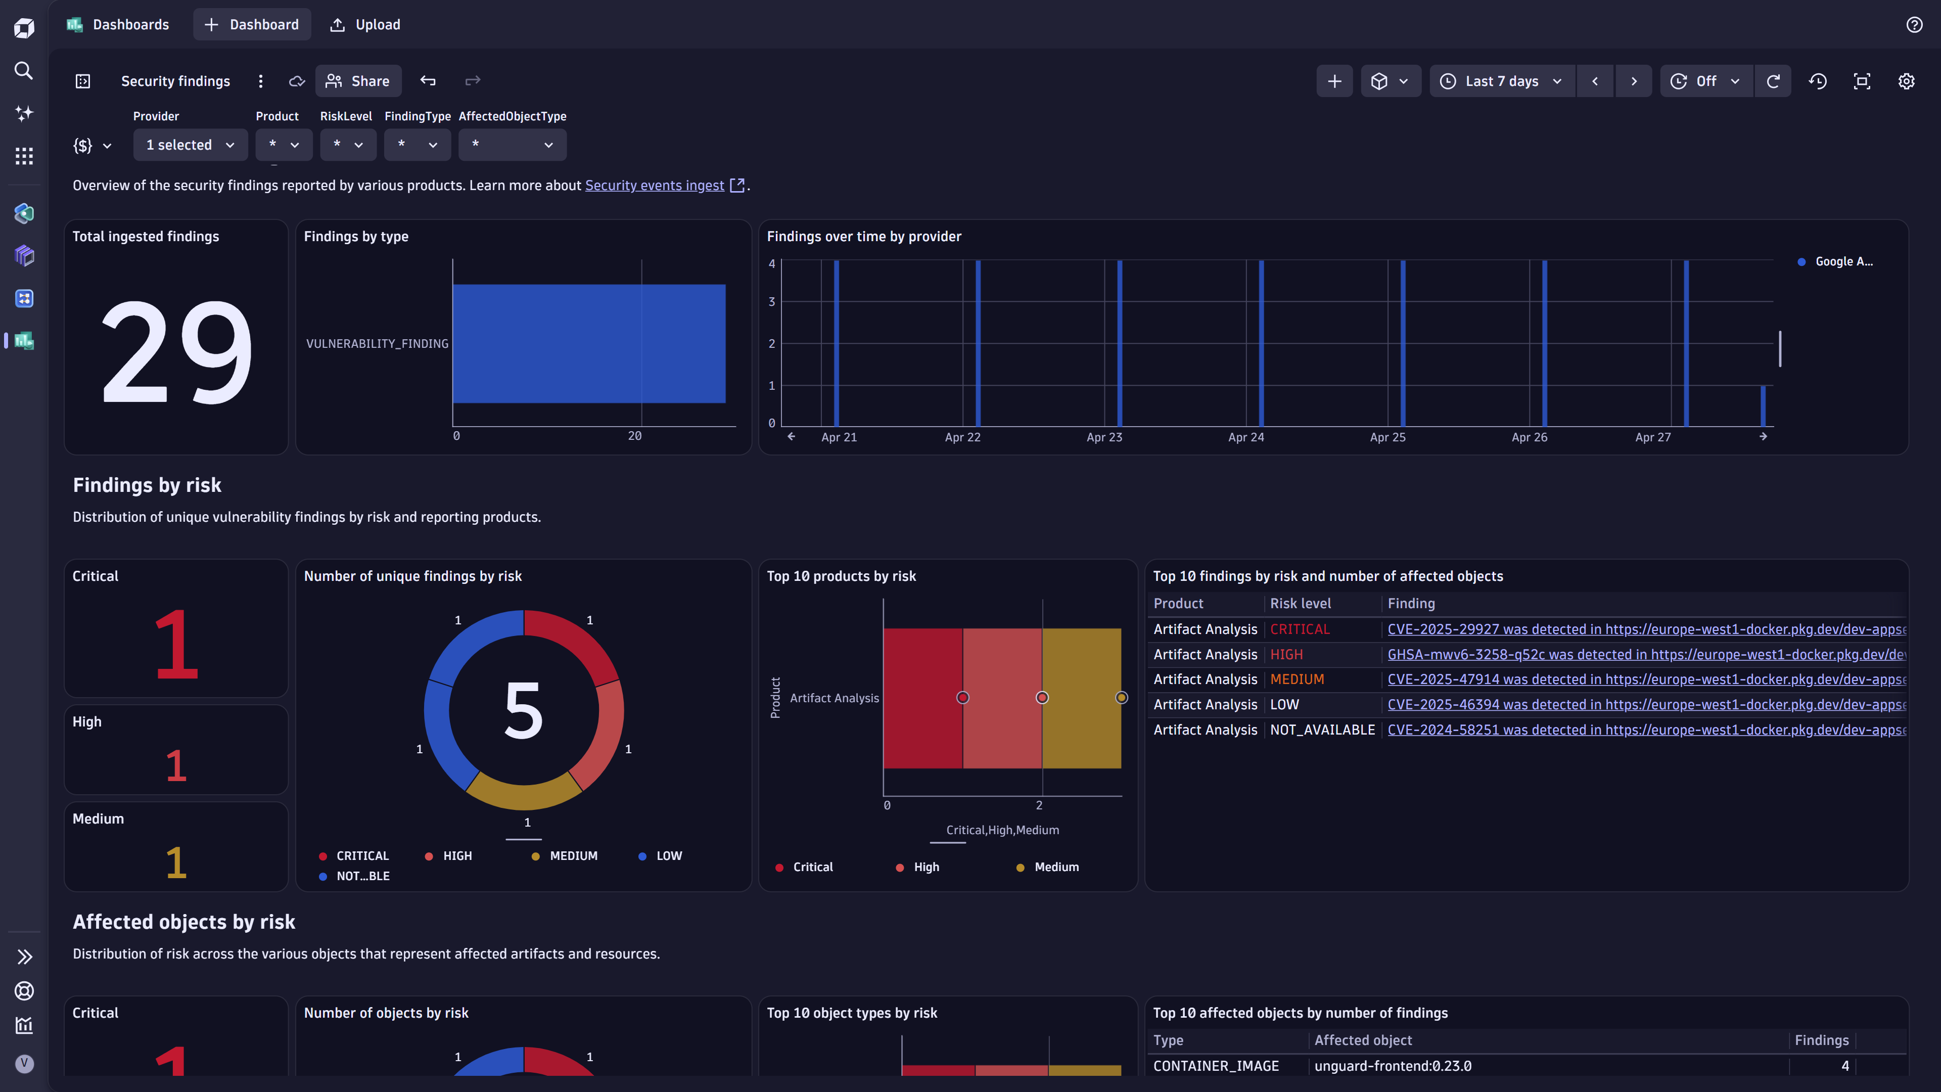The width and height of the screenshot is (1941, 1092).
Task: Toggle CRITICAL legend in donut chart
Action: point(354,855)
